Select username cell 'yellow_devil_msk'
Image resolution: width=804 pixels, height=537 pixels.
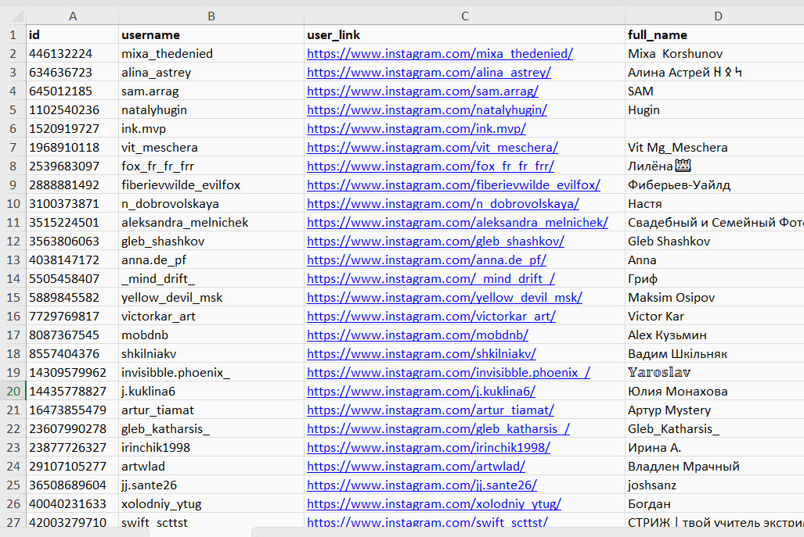tap(211, 298)
